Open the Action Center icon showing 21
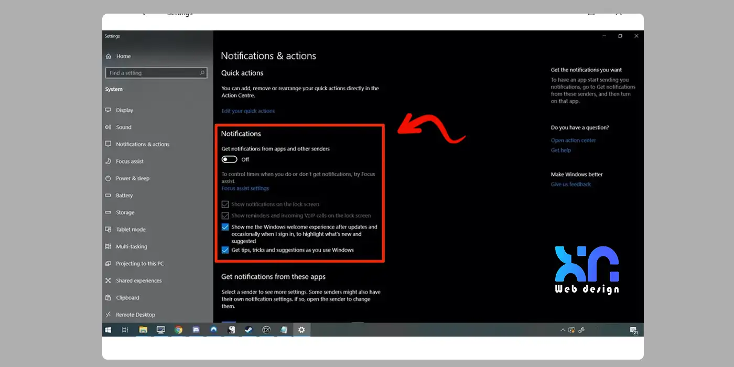 [x=634, y=330]
